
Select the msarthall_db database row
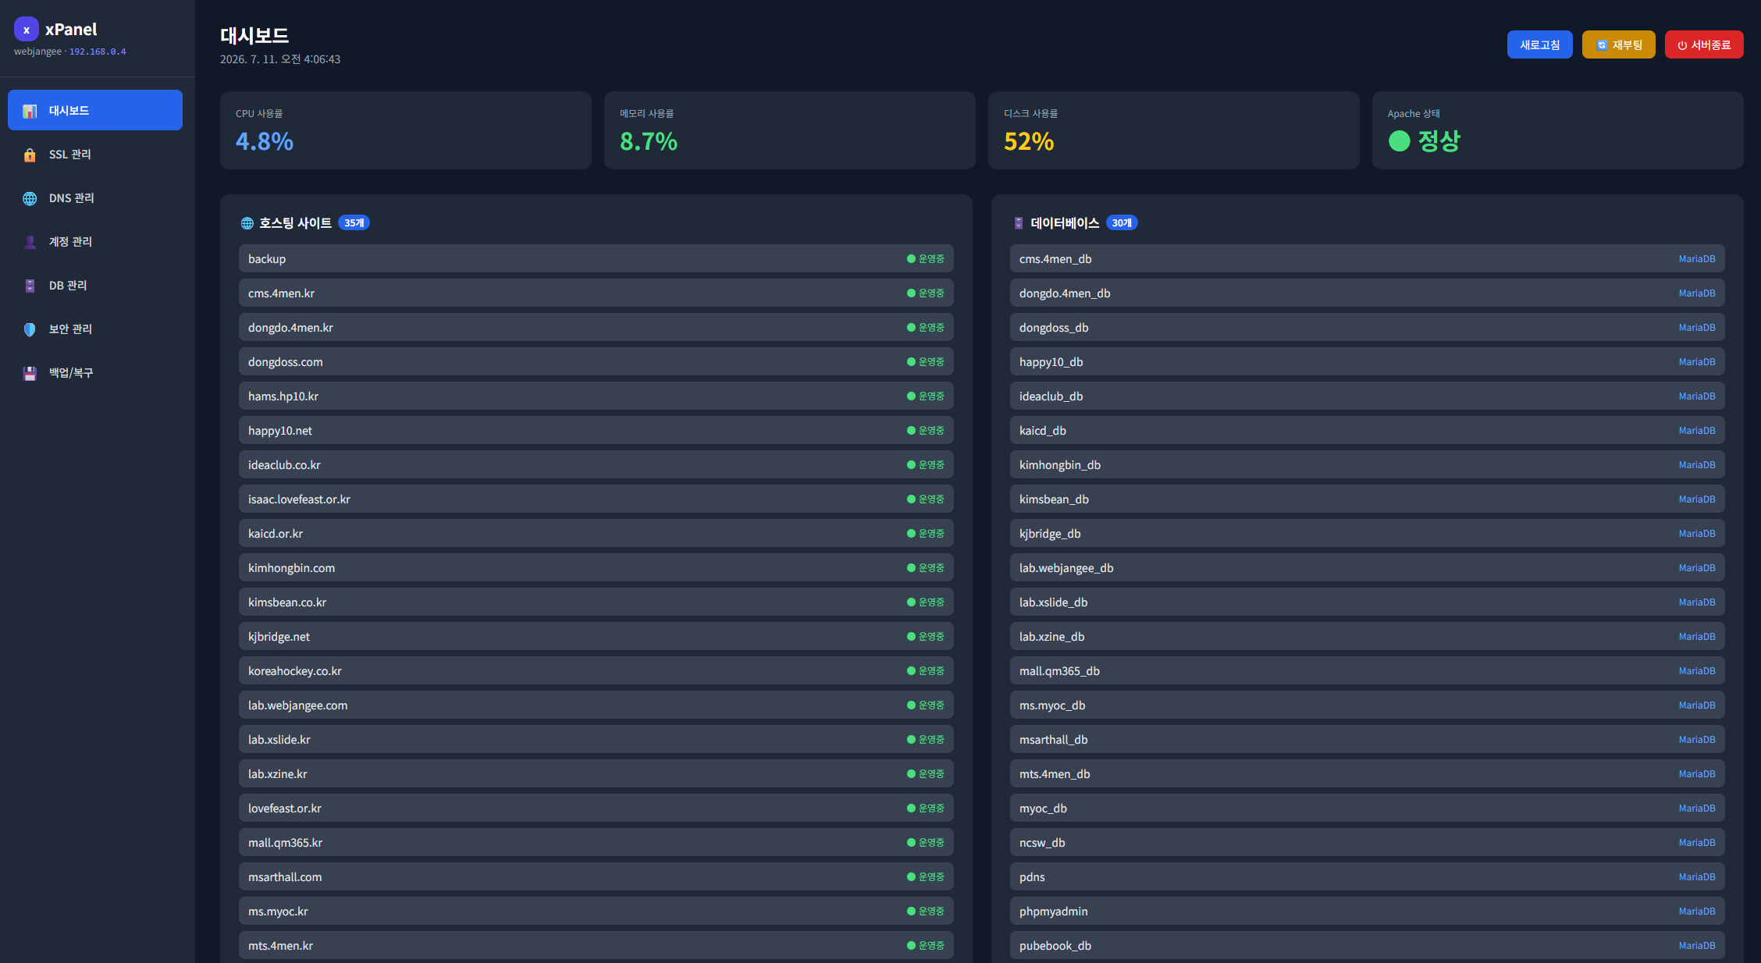pos(1368,739)
